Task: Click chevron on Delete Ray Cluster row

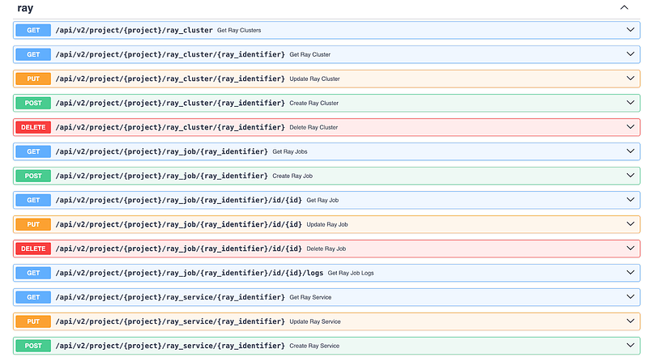Action: coord(631,127)
